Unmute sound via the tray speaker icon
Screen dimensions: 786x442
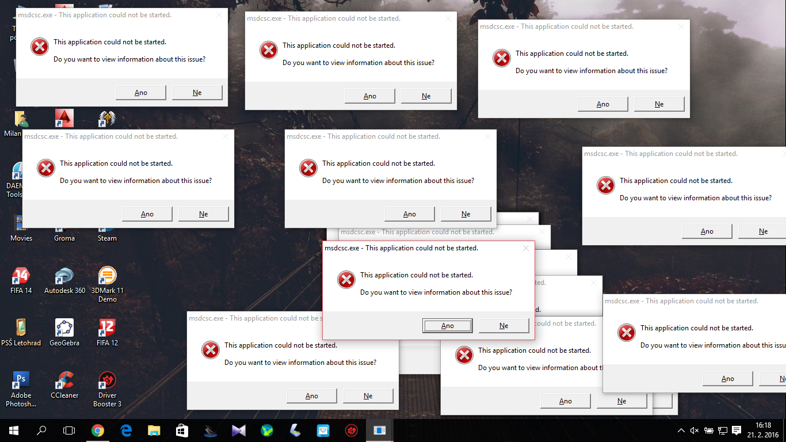[x=695, y=430]
